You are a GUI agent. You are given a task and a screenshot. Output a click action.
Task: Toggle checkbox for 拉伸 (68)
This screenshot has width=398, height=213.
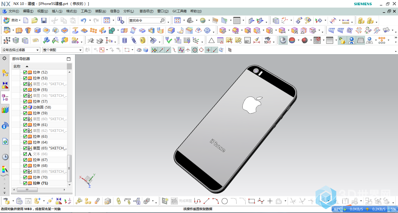pyautogui.click(x=25, y=166)
